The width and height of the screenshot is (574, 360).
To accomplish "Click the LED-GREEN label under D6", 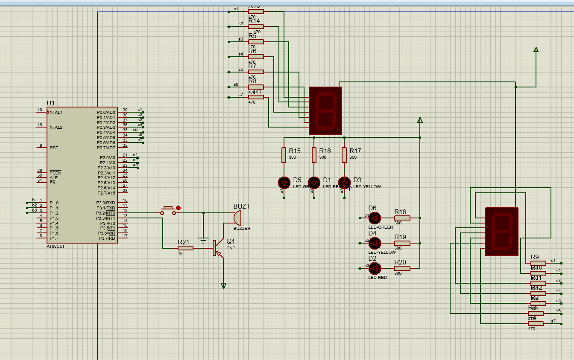I will 381,227.
